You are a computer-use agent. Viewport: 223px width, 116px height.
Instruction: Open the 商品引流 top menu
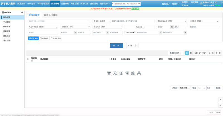[84, 4]
